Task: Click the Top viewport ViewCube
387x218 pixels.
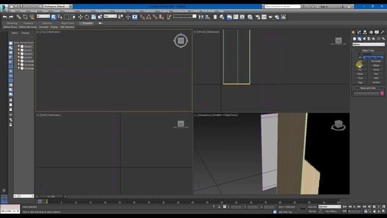Action: click(x=181, y=41)
